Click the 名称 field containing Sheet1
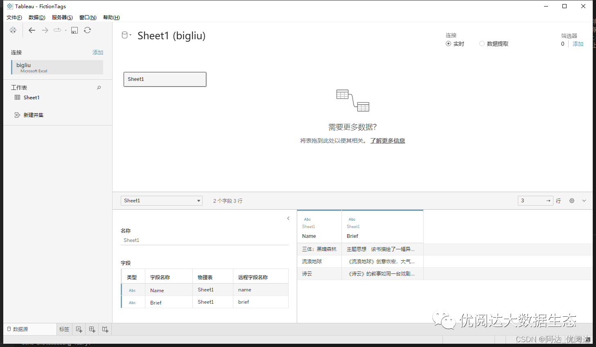This screenshot has width=596, height=347. click(205, 240)
